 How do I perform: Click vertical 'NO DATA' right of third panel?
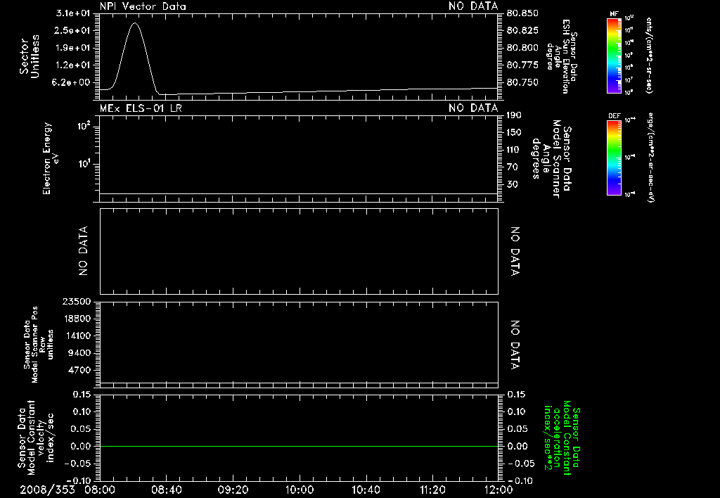click(x=515, y=251)
